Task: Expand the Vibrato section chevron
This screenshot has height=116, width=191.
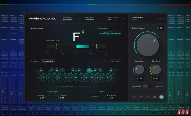Action: click(105, 92)
